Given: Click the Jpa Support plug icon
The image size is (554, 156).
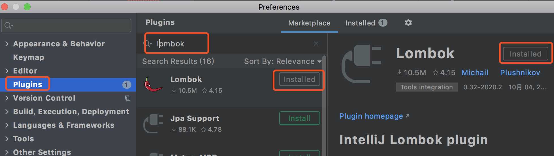Looking at the screenshot, I should (153, 123).
